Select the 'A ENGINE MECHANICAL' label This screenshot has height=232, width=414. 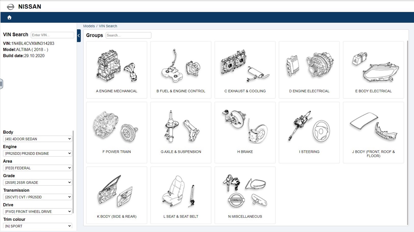click(117, 91)
